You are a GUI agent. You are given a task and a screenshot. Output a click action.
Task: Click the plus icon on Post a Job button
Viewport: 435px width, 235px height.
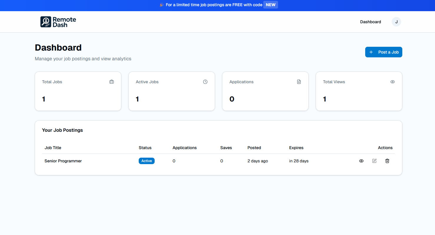click(x=372, y=52)
